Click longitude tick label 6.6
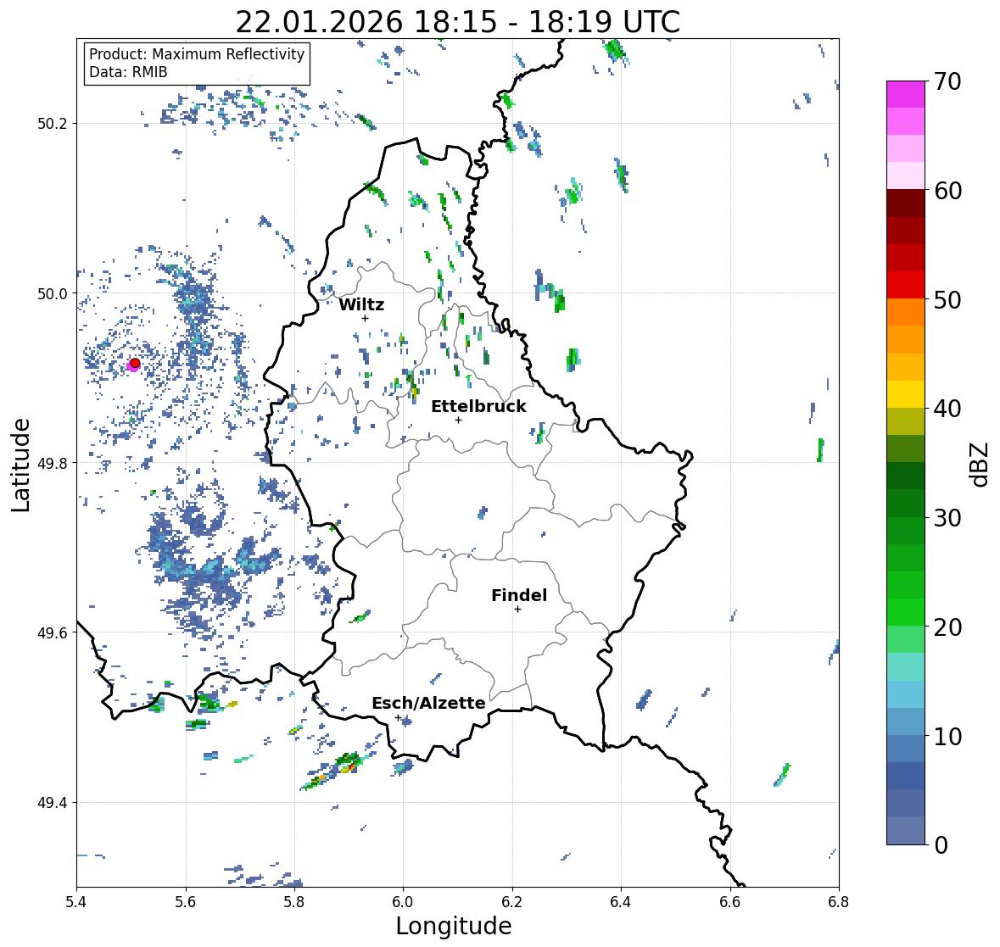 [x=729, y=902]
